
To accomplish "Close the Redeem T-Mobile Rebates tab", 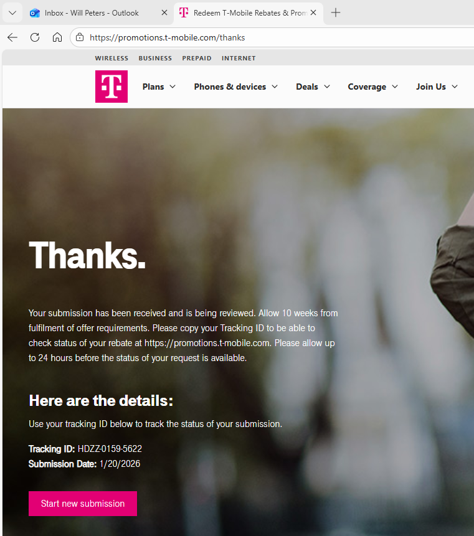I will [x=313, y=12].
